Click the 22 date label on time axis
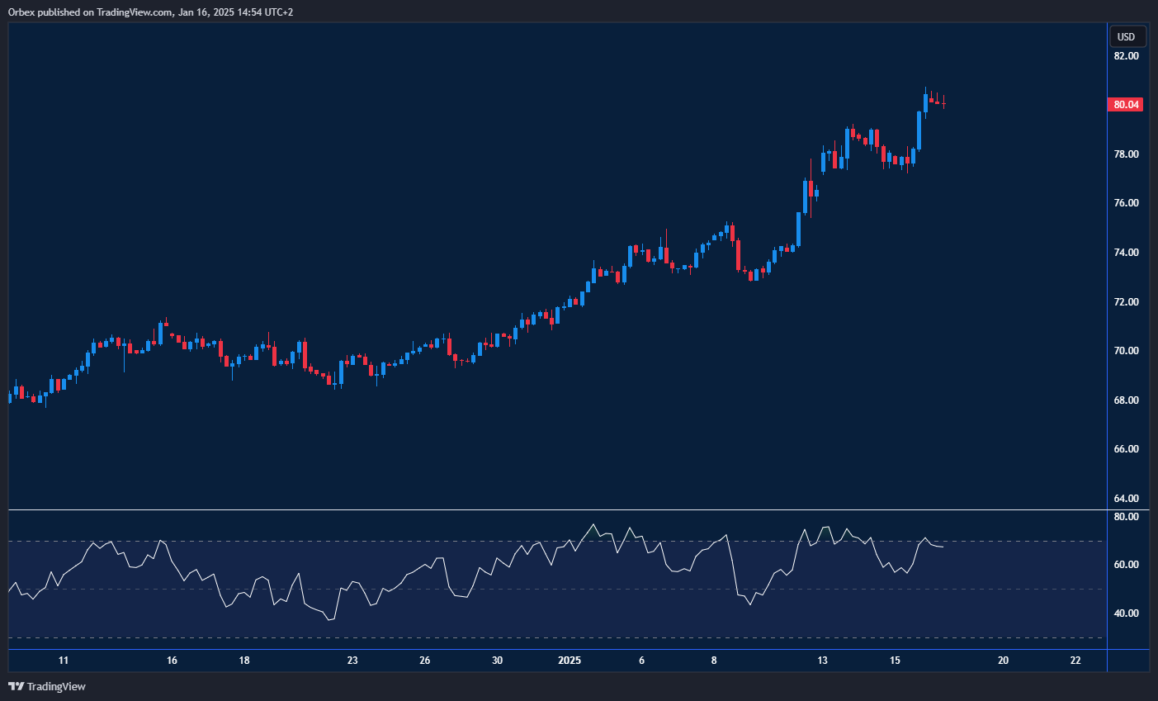The image size is (1158, 701). [1075, 661]
